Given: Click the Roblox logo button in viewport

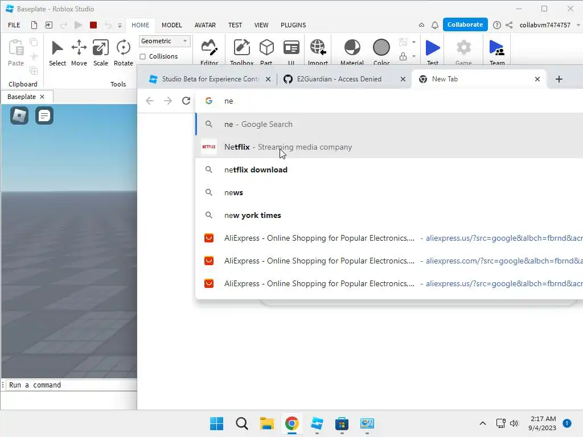Looking at the screenshot, I should pyautogui.click(x=19, y=116).
